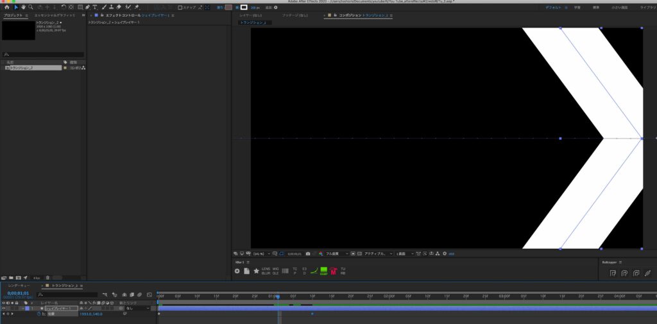Screen dimensions: 657x324
Task: Select the Selection arrow tool
Action: coord(16,7)
